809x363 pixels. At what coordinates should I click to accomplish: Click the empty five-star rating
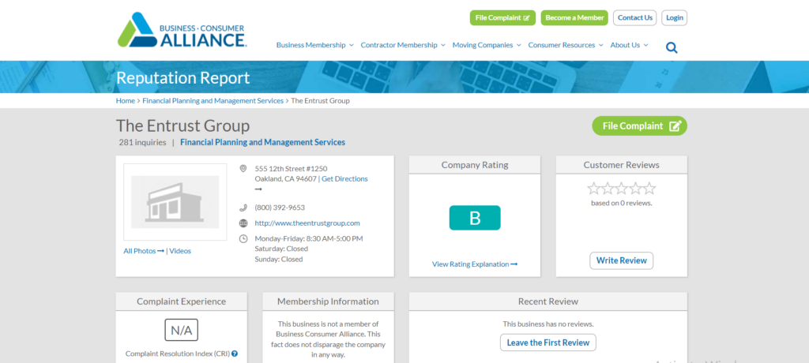click(621, 188)
